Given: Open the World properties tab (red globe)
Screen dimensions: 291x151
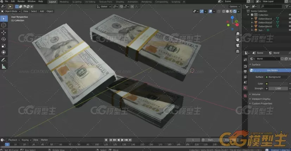Looking at the screenshot, I should 245,88.
